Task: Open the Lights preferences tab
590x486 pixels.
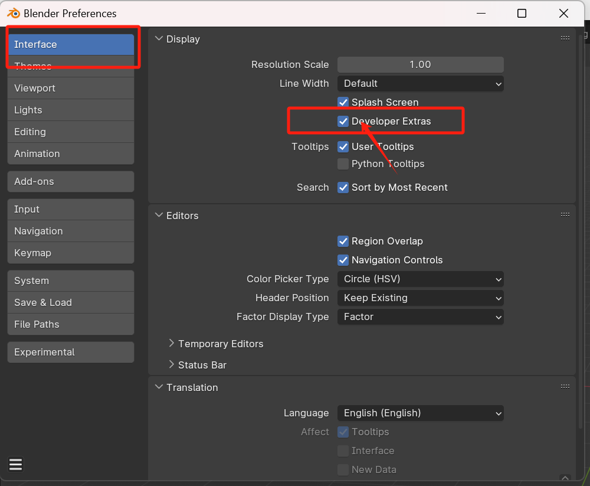Action: tap(71, 110)
